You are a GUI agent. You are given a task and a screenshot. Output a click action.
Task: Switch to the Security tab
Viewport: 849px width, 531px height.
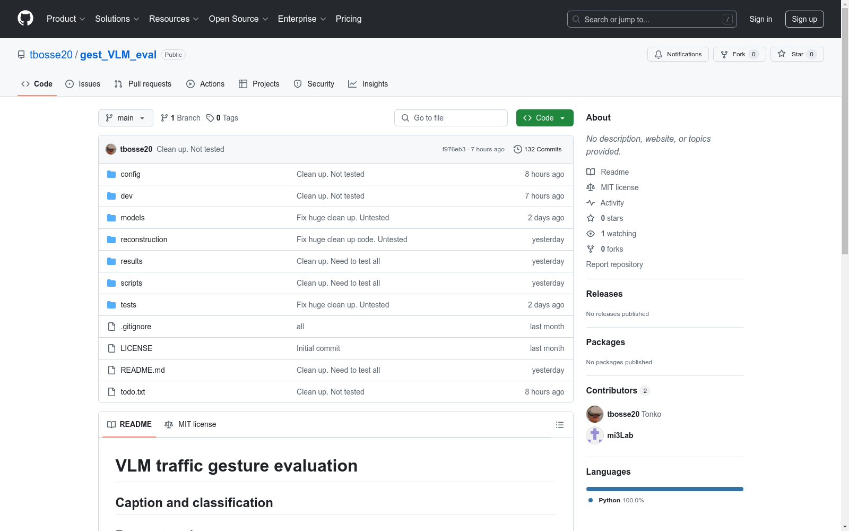[x=314, y=84]
